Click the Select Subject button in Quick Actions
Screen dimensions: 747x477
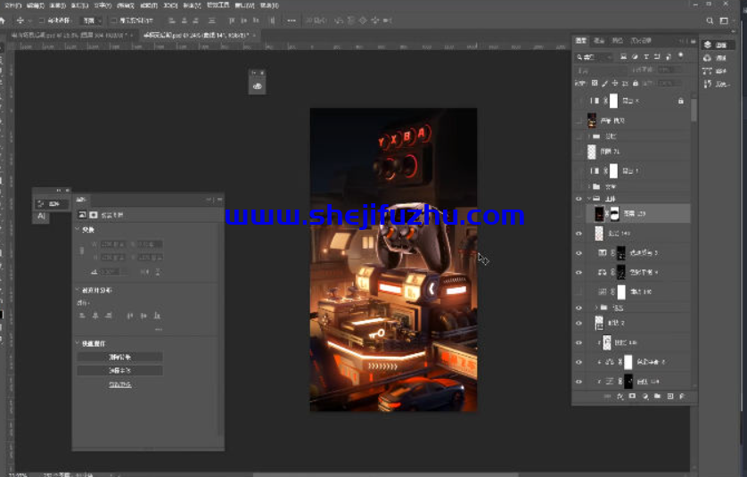point(120,370)
